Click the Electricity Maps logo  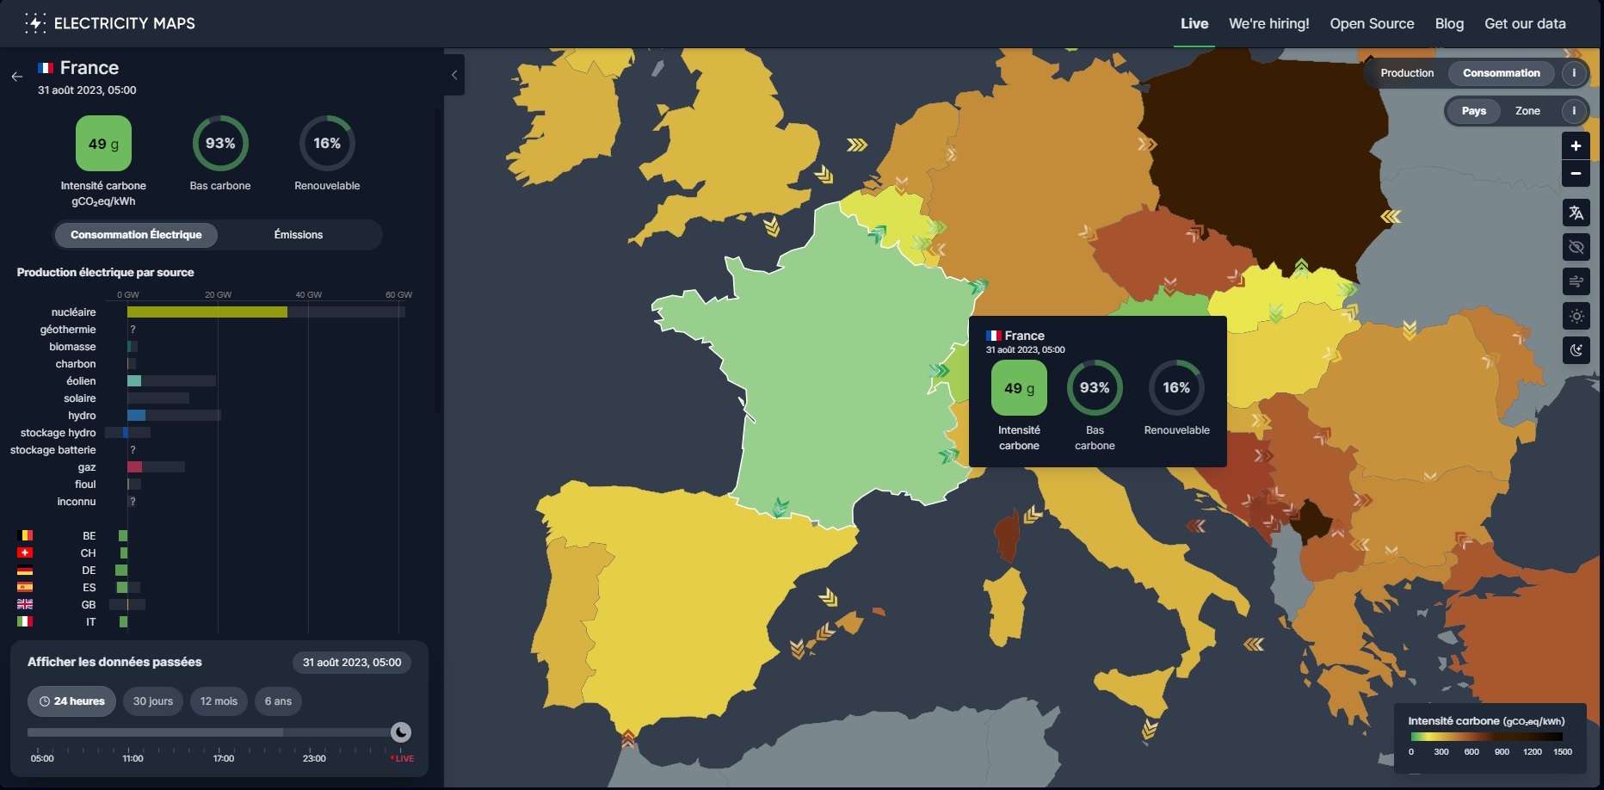click(110, 23)
